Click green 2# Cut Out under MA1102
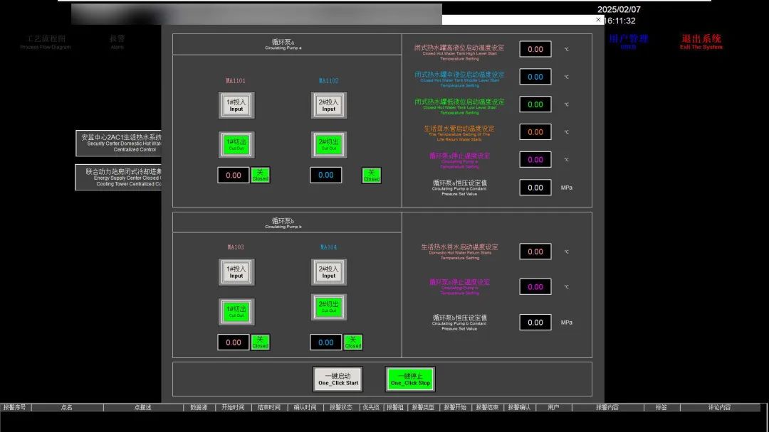Screen dimensions: 769x432 pyautogui.click(x=328, y=144)
